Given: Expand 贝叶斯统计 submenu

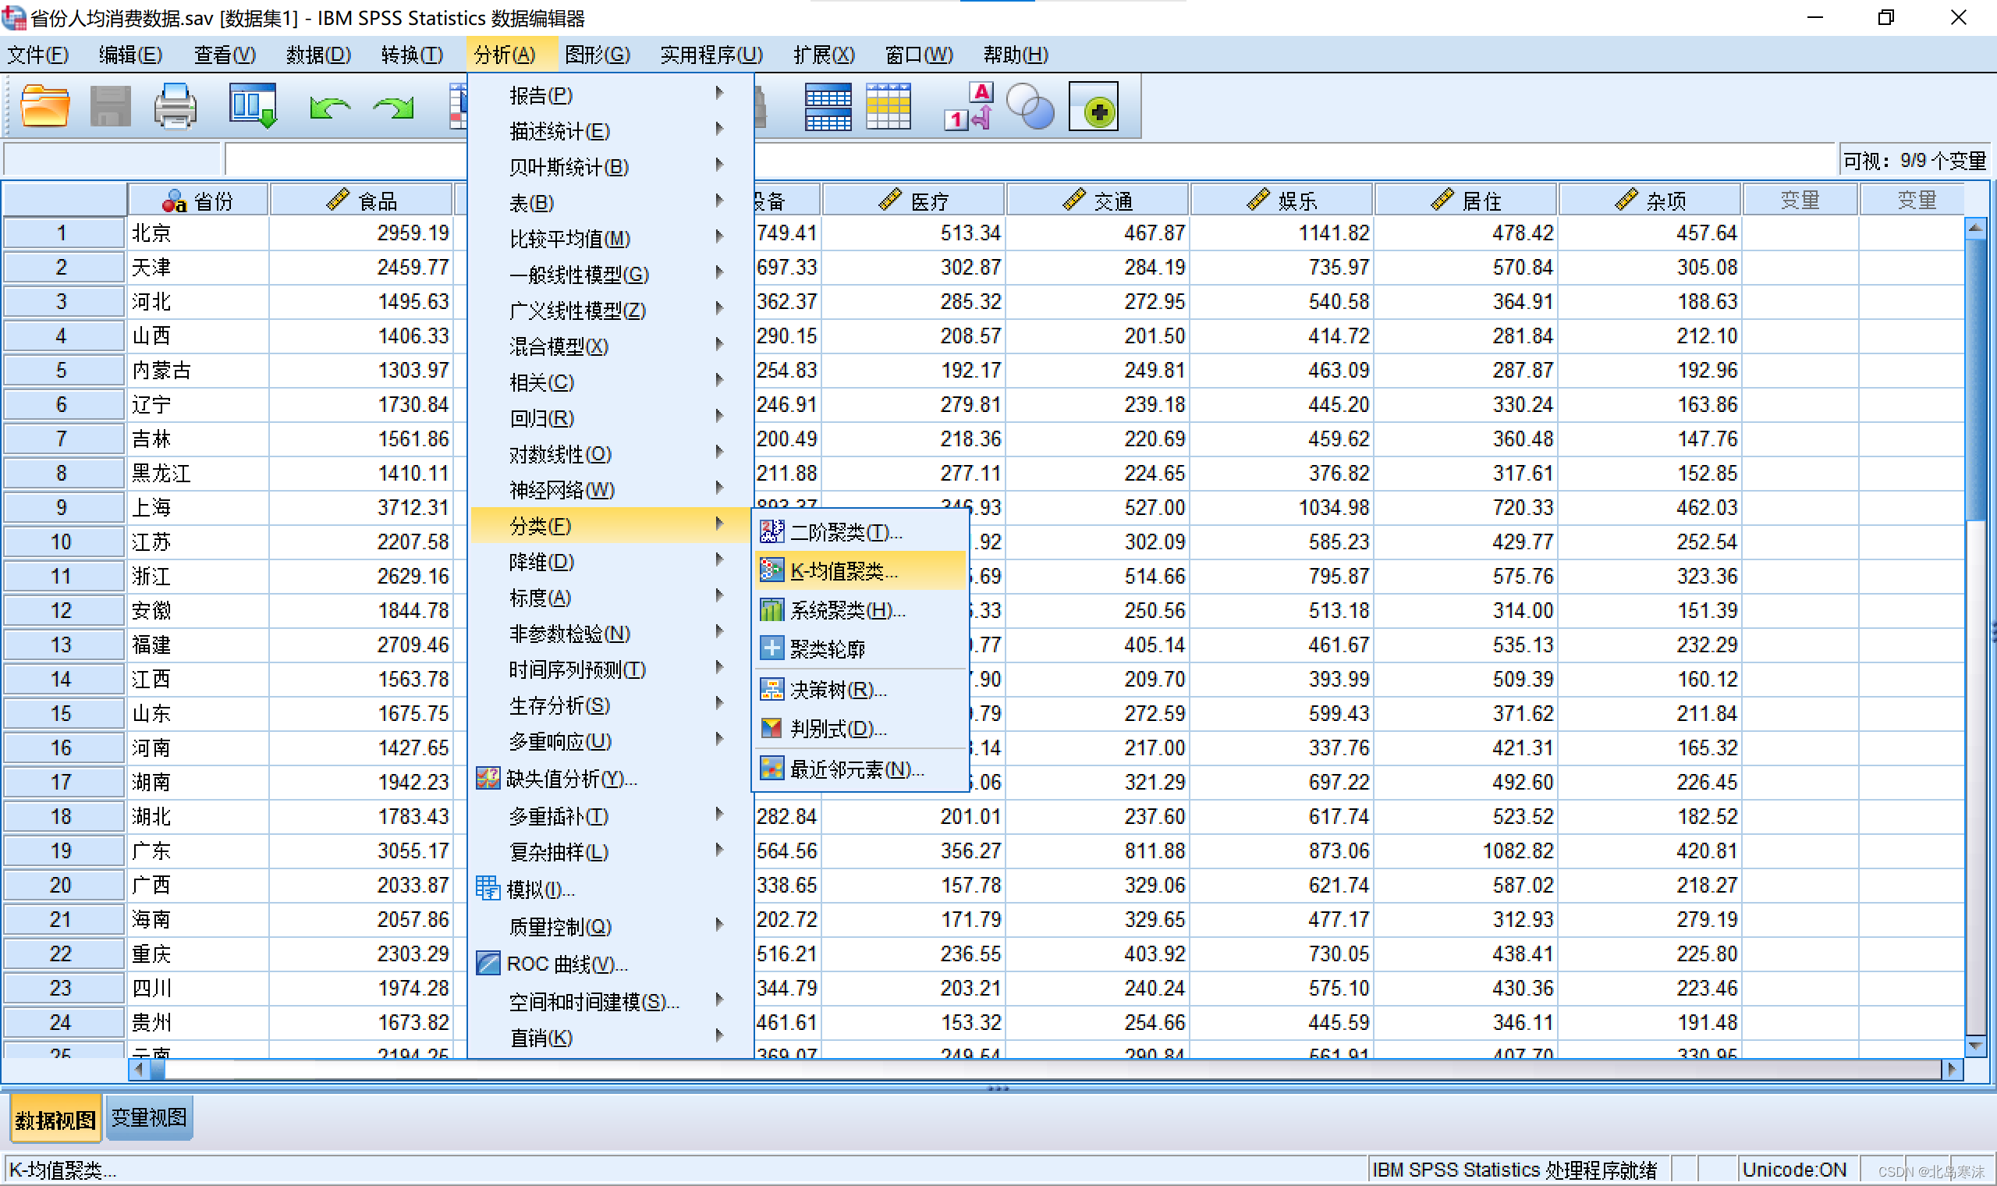Looking at the screenshot, I should pyautogui.click(x=610, y=166).
